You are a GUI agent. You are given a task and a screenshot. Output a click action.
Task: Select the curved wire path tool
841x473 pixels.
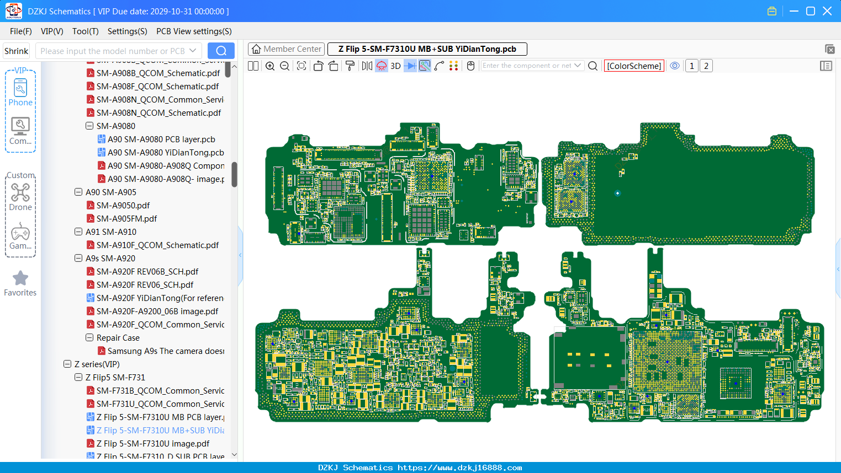click(439, 66)
